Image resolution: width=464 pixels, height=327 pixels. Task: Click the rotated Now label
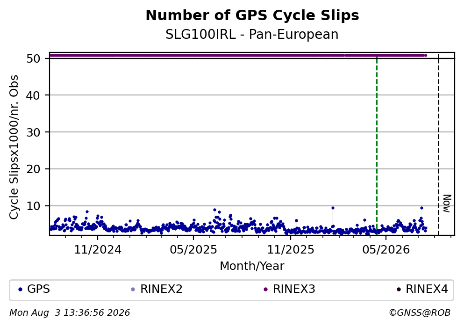pyautogui.click(x=447, y=203)
